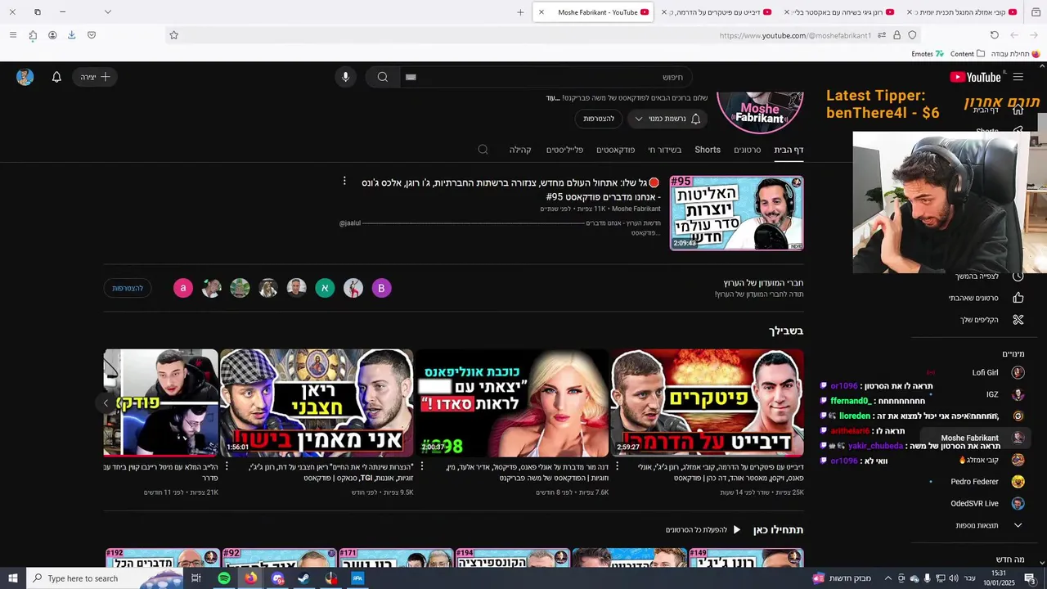Switch to the videos tab (סרטונים)
Image resolution: width=1047 pixels, height=589 pixels.
coord(747,150)
